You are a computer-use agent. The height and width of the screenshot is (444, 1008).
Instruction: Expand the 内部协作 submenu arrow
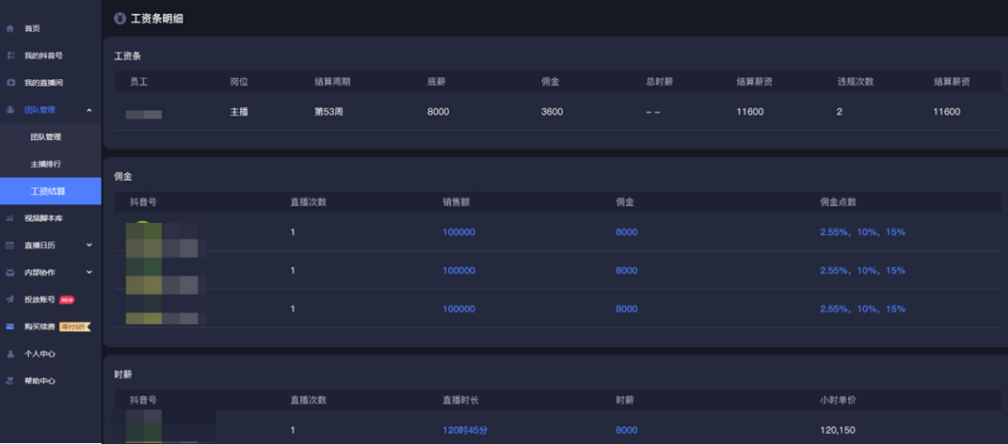click(x=89, y=271)
